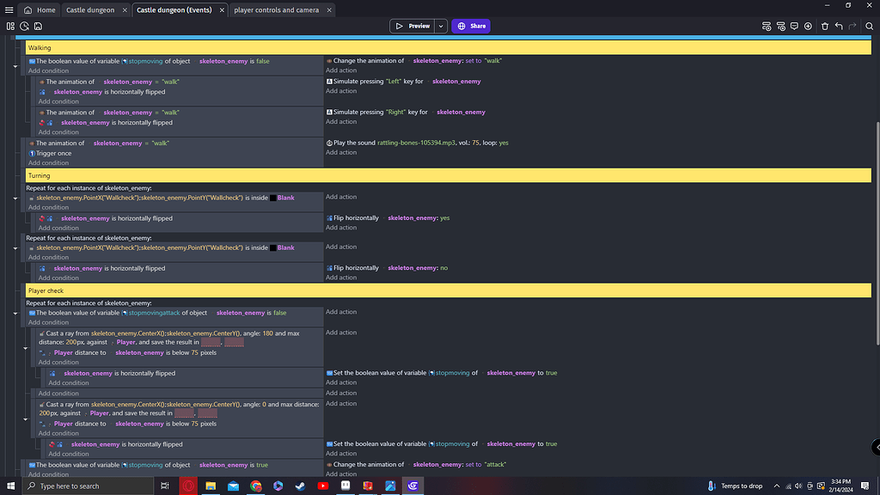Launch the game Preview
Screen dimensions: 880x495
click(412, 26)
